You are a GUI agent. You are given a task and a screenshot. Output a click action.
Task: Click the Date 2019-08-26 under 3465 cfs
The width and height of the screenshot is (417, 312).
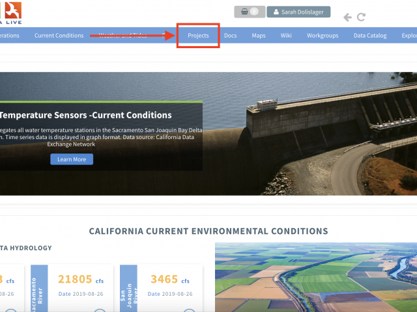(x=170, y=294)
